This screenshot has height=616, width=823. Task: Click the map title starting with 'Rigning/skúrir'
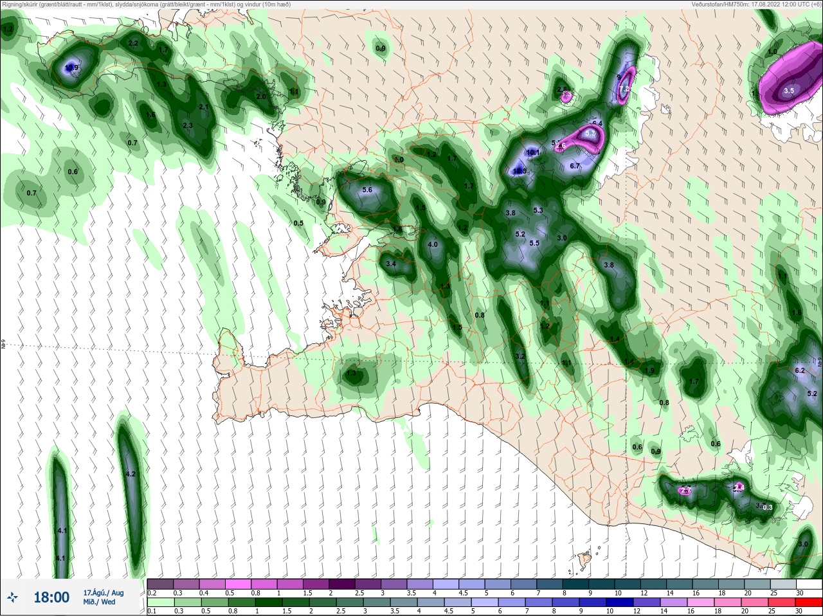click(146, 4)
